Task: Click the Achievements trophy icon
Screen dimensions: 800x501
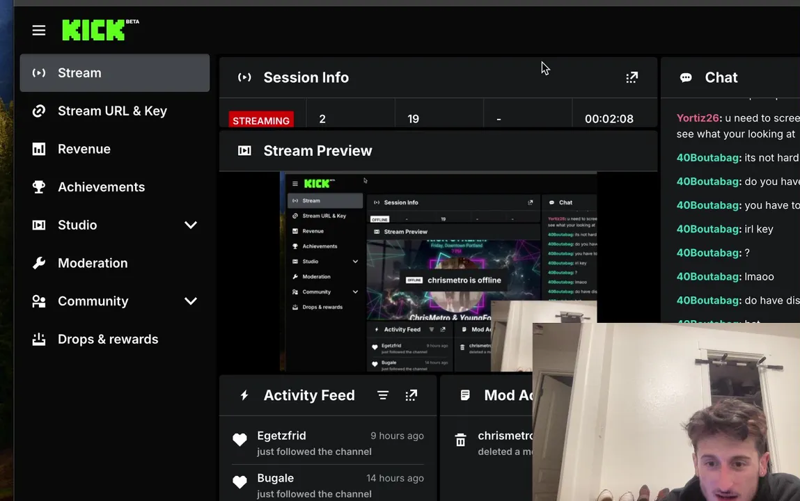Action: coord(39,187)
